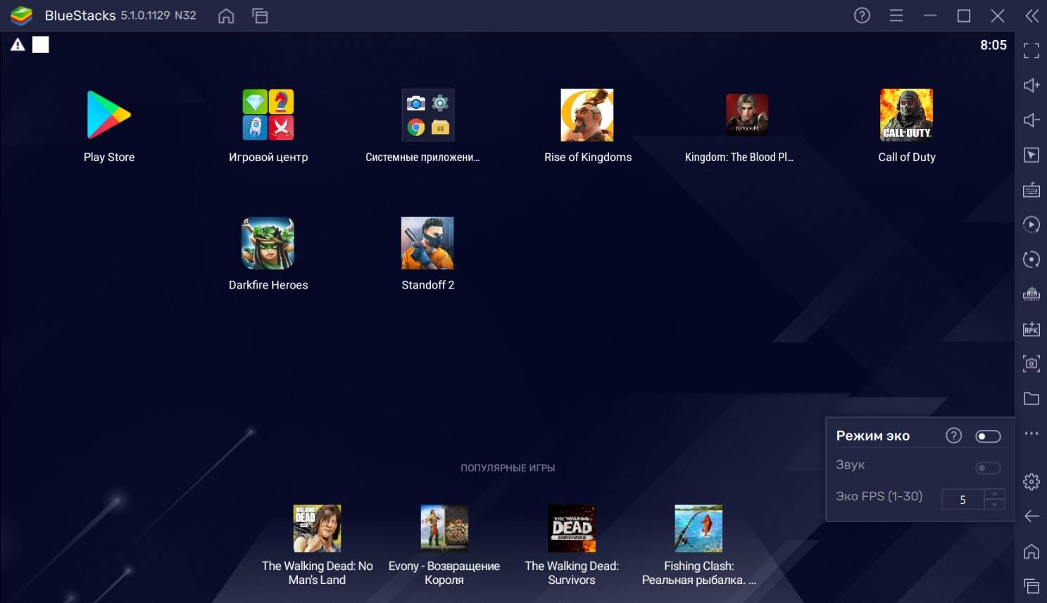Open the help question mark in title bar
This screenshot has width=1047, height=603.
[862, 15]
